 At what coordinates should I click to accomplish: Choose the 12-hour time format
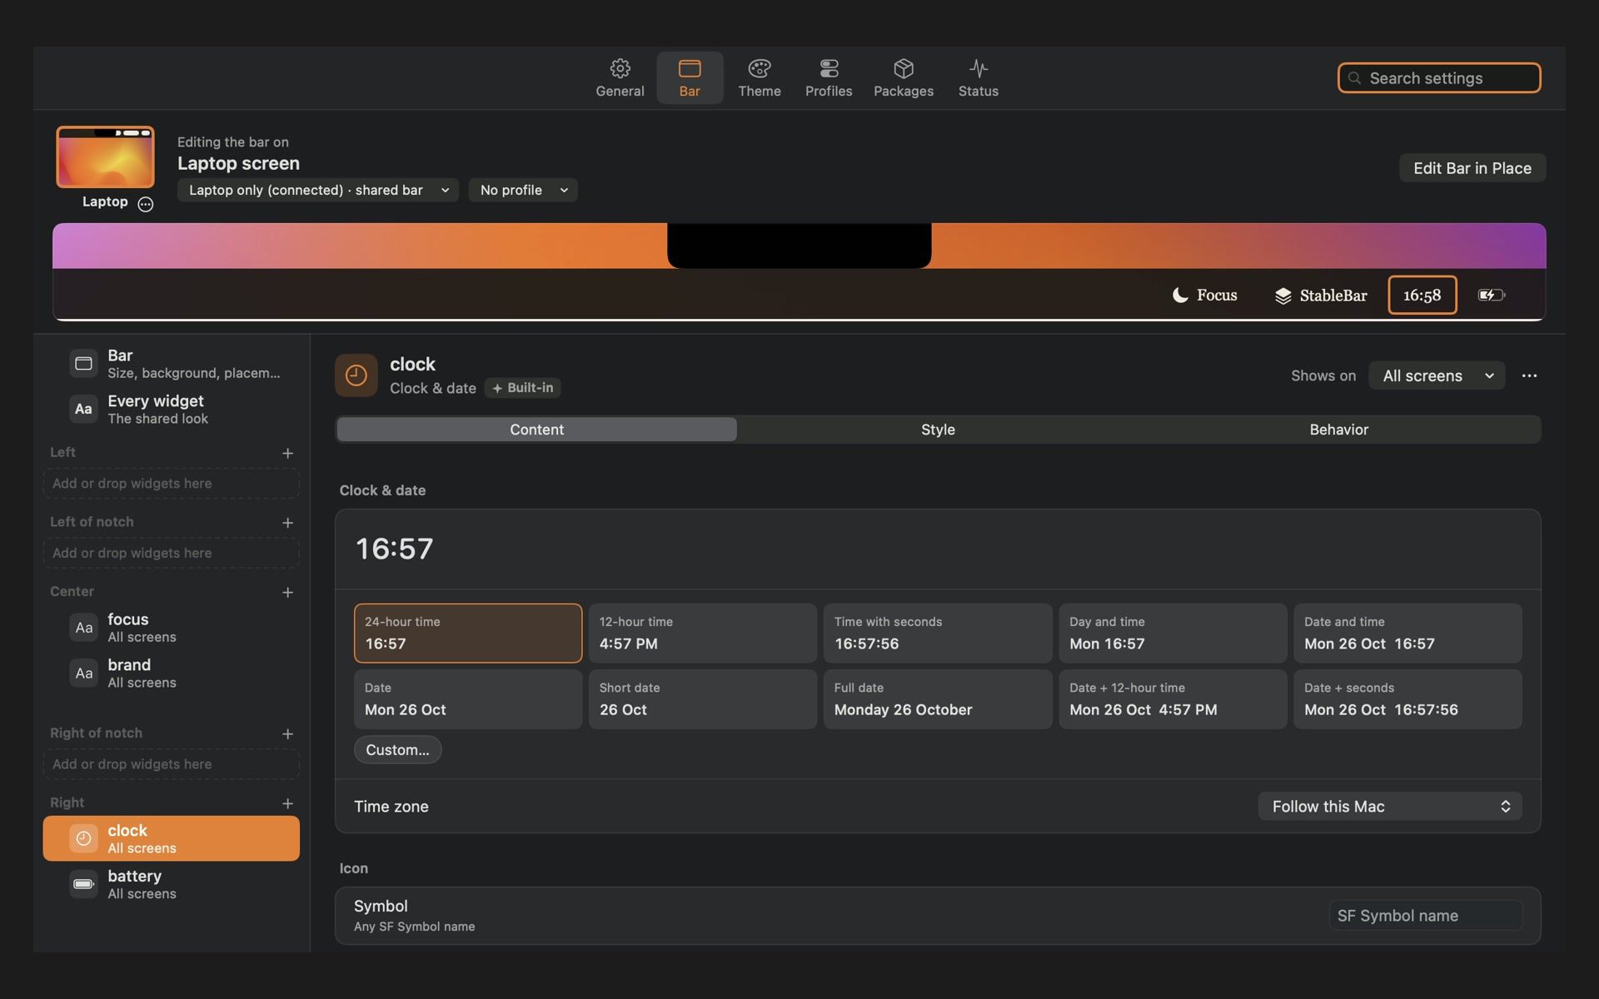pyautogui.click(x=703, y=634)
